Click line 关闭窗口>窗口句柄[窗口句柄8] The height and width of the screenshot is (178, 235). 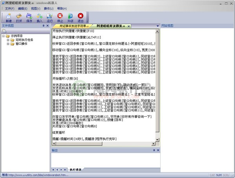pos(75,126)
